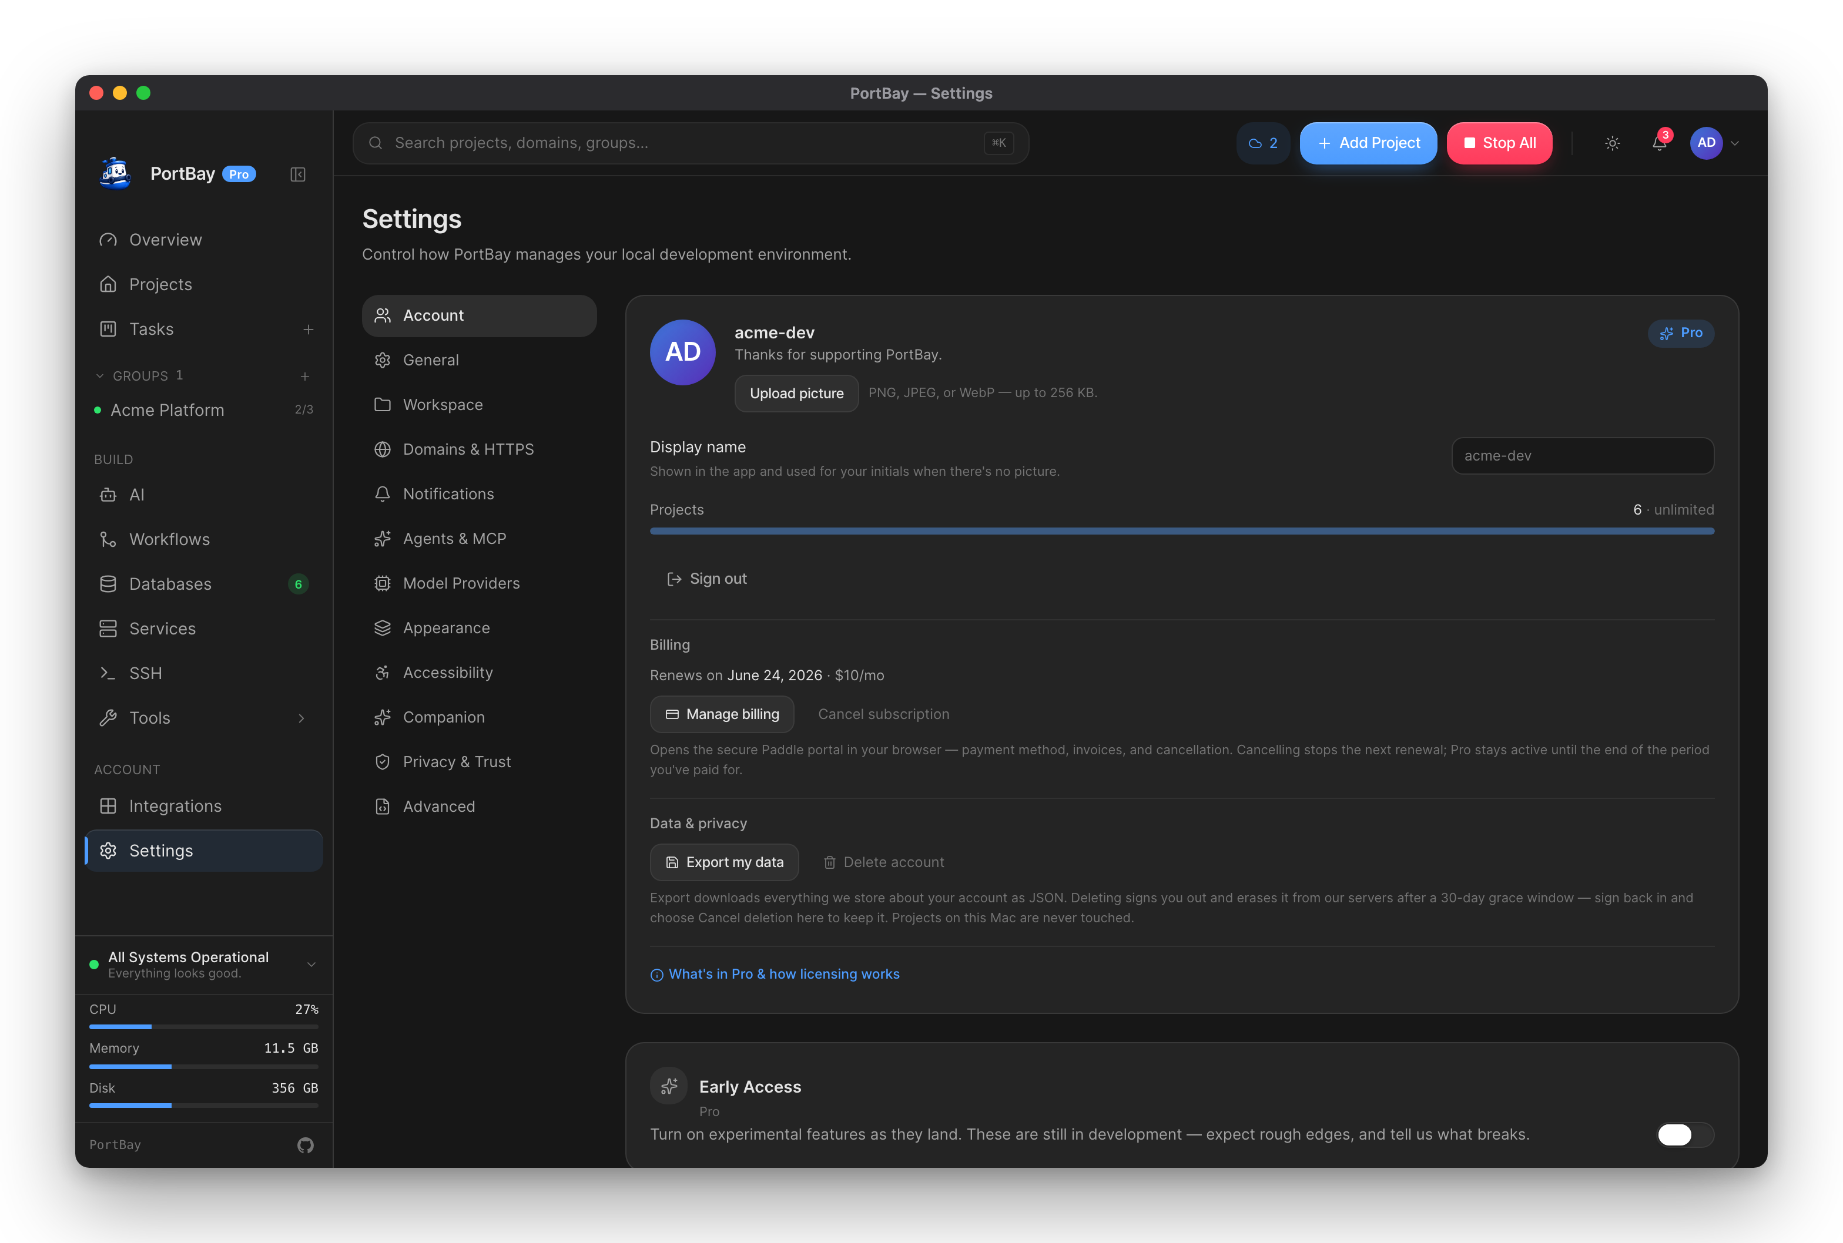Open Workflows in the sidebar
This screenshot has height=1243, width=1843.
[x=204, y=539]
